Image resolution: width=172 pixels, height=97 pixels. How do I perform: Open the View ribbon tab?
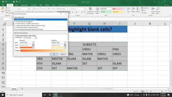(x=54, y=5)
